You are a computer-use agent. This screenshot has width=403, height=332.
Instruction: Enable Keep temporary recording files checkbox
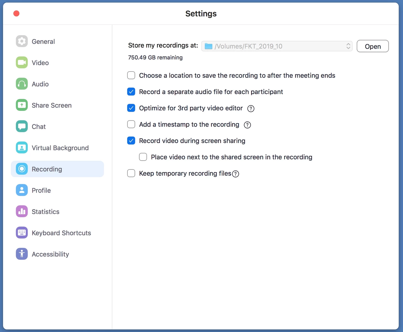click(x=131, y=173)
